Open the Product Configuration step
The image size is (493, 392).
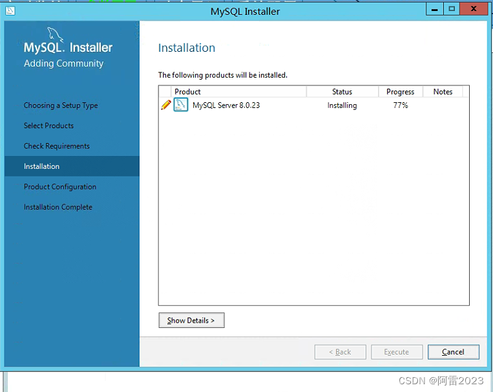click(x=60, y=187)
